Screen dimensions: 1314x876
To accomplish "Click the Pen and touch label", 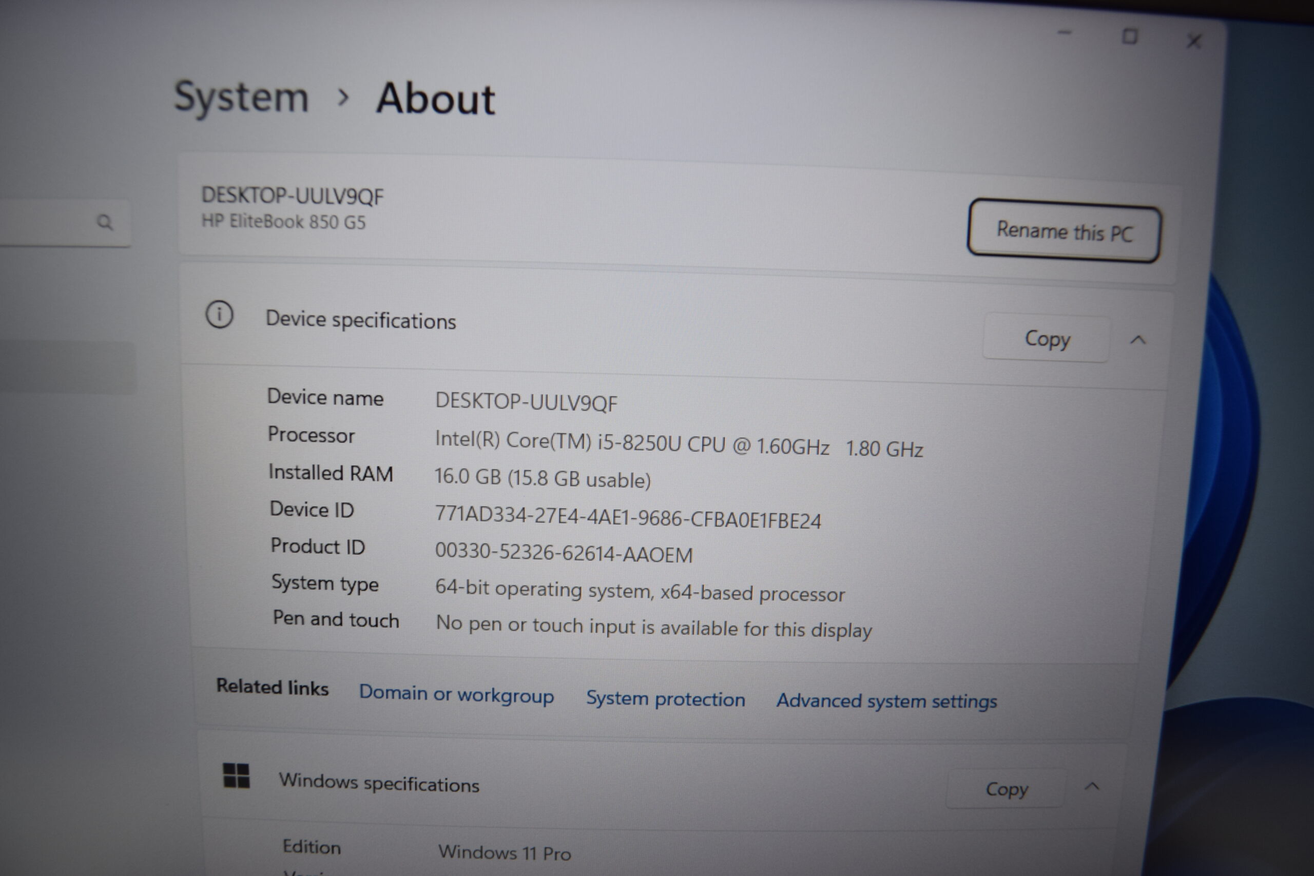I will 336,619.
